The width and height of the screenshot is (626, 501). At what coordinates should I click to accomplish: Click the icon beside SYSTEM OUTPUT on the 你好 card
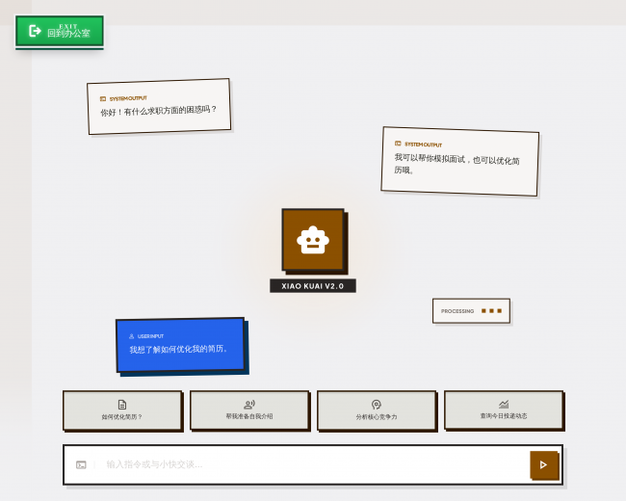point(103,98)
